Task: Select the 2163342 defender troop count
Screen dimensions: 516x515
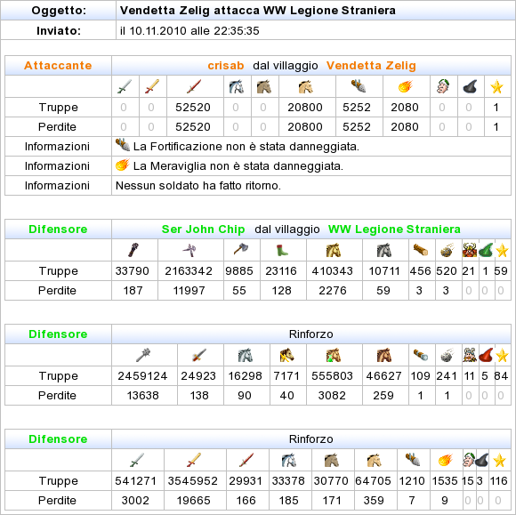Action: [x=189, y=270]
